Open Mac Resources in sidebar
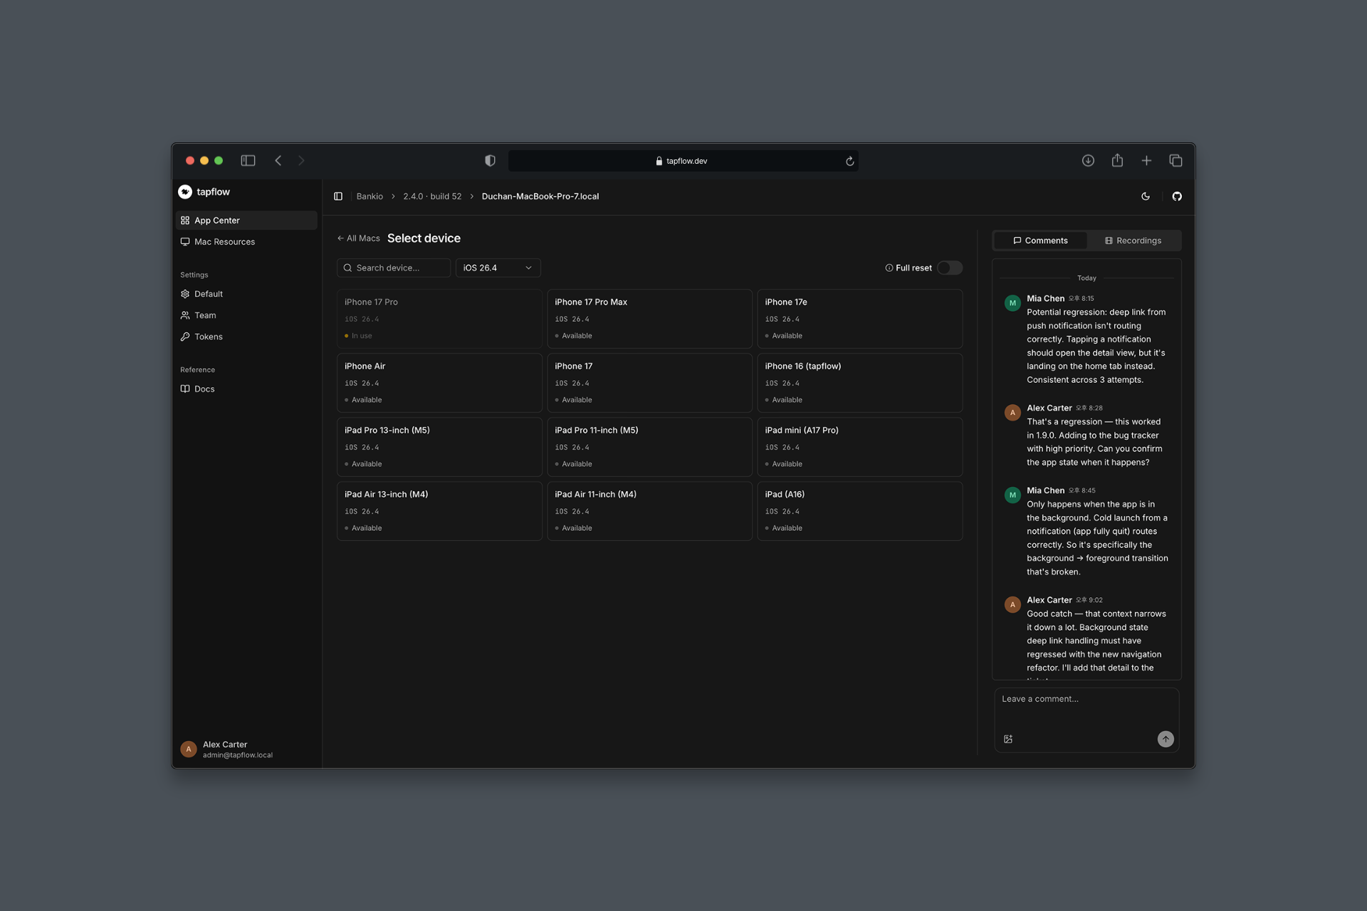Image resolution: width=1367 pixels, height=911 pixels. (246, 242)
